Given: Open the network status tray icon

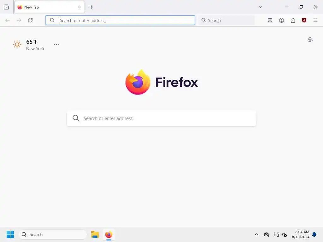Looking at the screenshot, I should (276, 234).
